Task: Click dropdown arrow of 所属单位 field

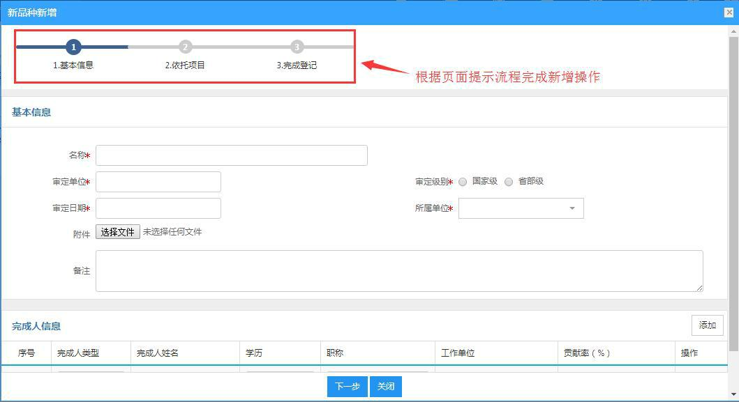Action: click(x=572, y=208)
